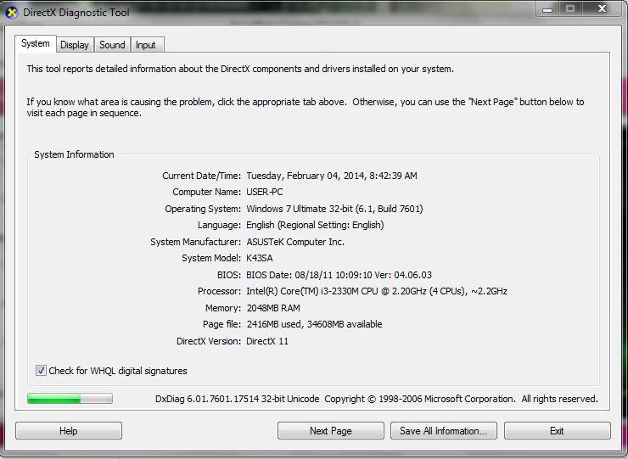Viewport: 628px width, 459px height.
Task: Click the 'DirectX Version:' label
Action: (209, 341)
